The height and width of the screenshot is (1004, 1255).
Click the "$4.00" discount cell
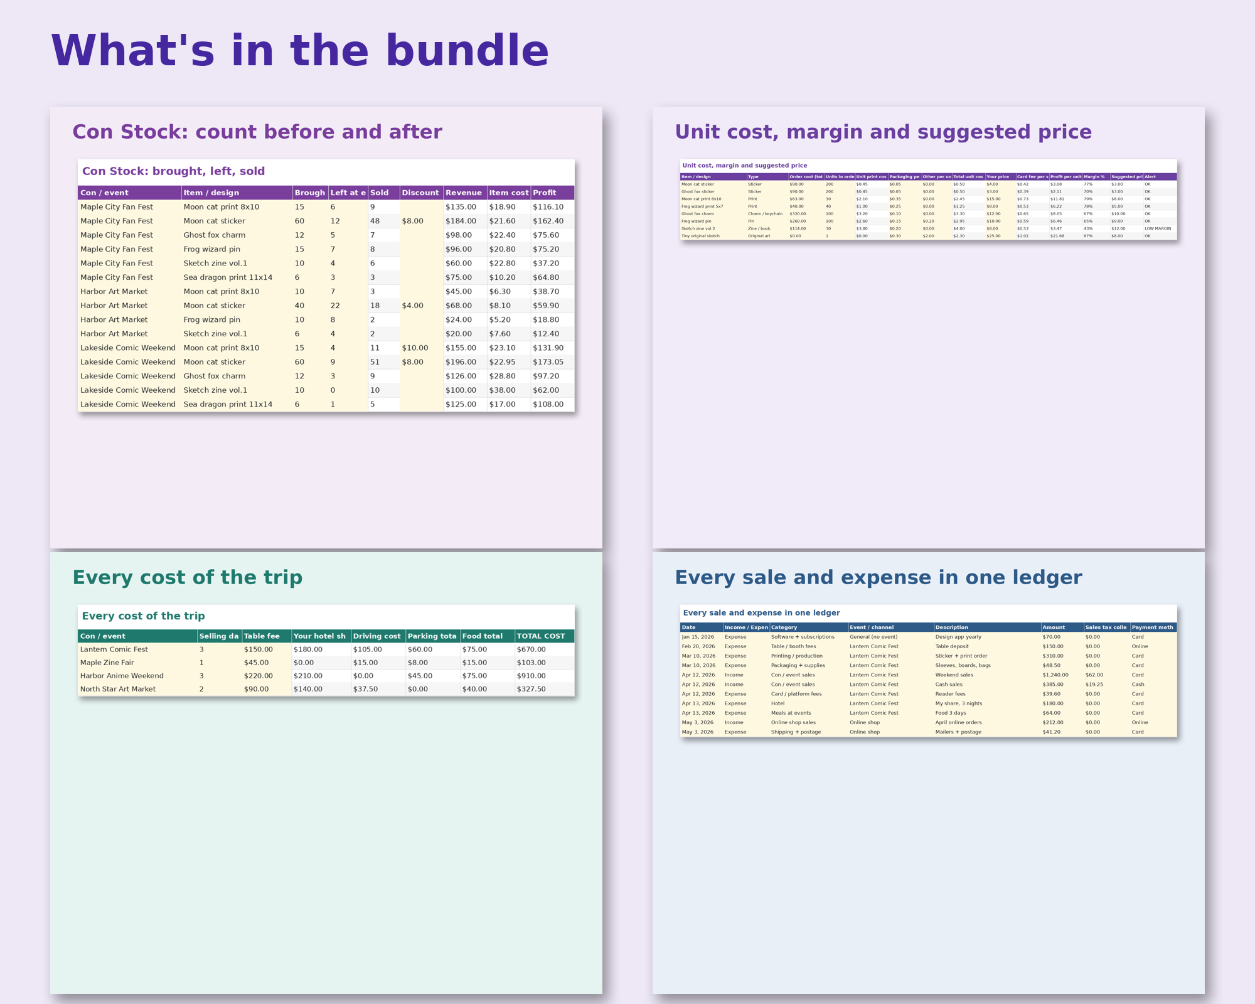(x=421, y=306)
